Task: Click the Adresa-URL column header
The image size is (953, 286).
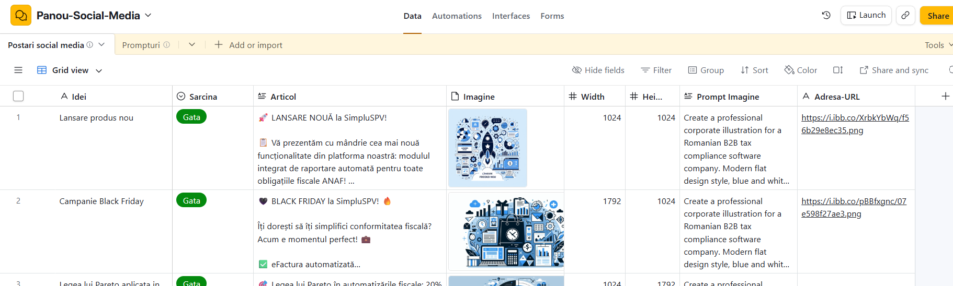Action: point(856,96)
